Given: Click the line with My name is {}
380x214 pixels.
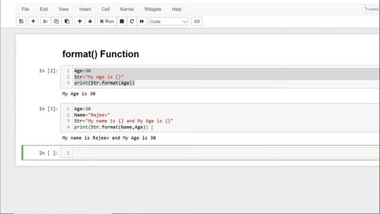Looking at the screenshot, I should 123,121.
